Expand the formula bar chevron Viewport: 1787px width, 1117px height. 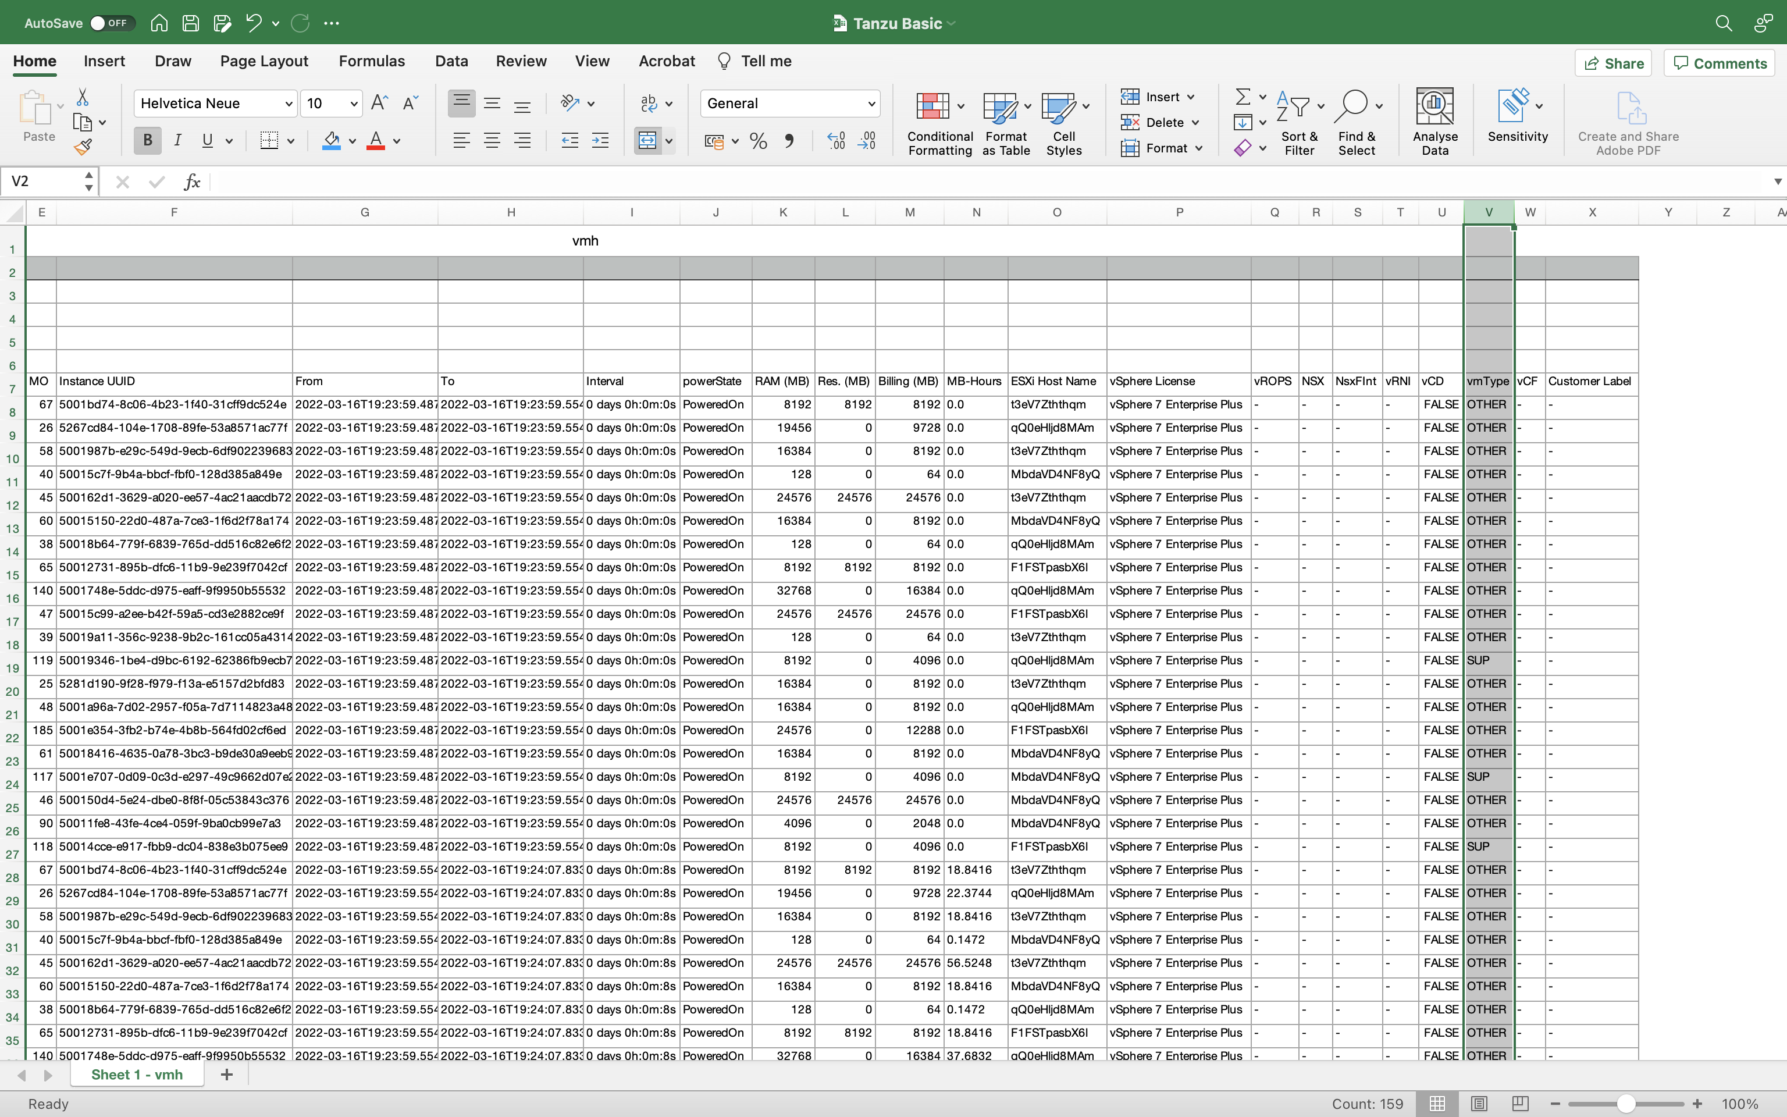pyautogui.click(x=1777, y=182)
